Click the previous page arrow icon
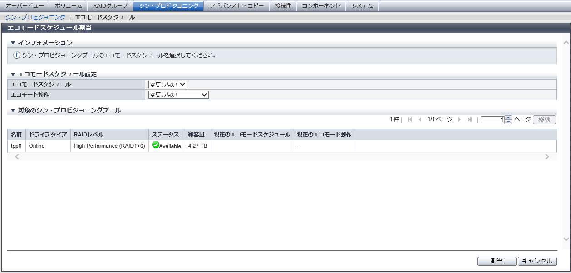Screen dimensions: 571x273 420,120
